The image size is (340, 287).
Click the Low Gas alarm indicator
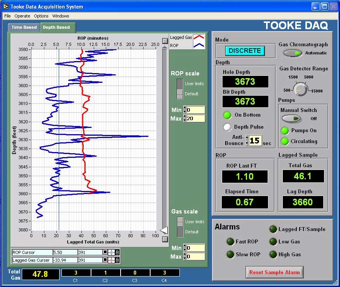[273, 241]
